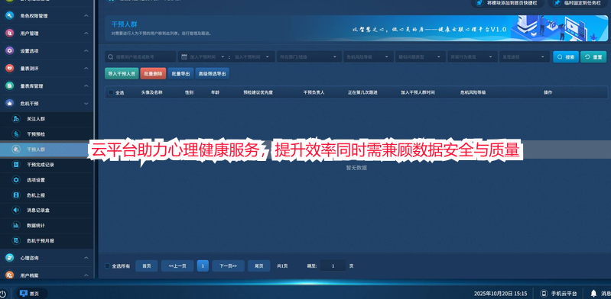Click the magnifier icon in search box
Screen dimensions: 611x299
click(x=111, y=56)
